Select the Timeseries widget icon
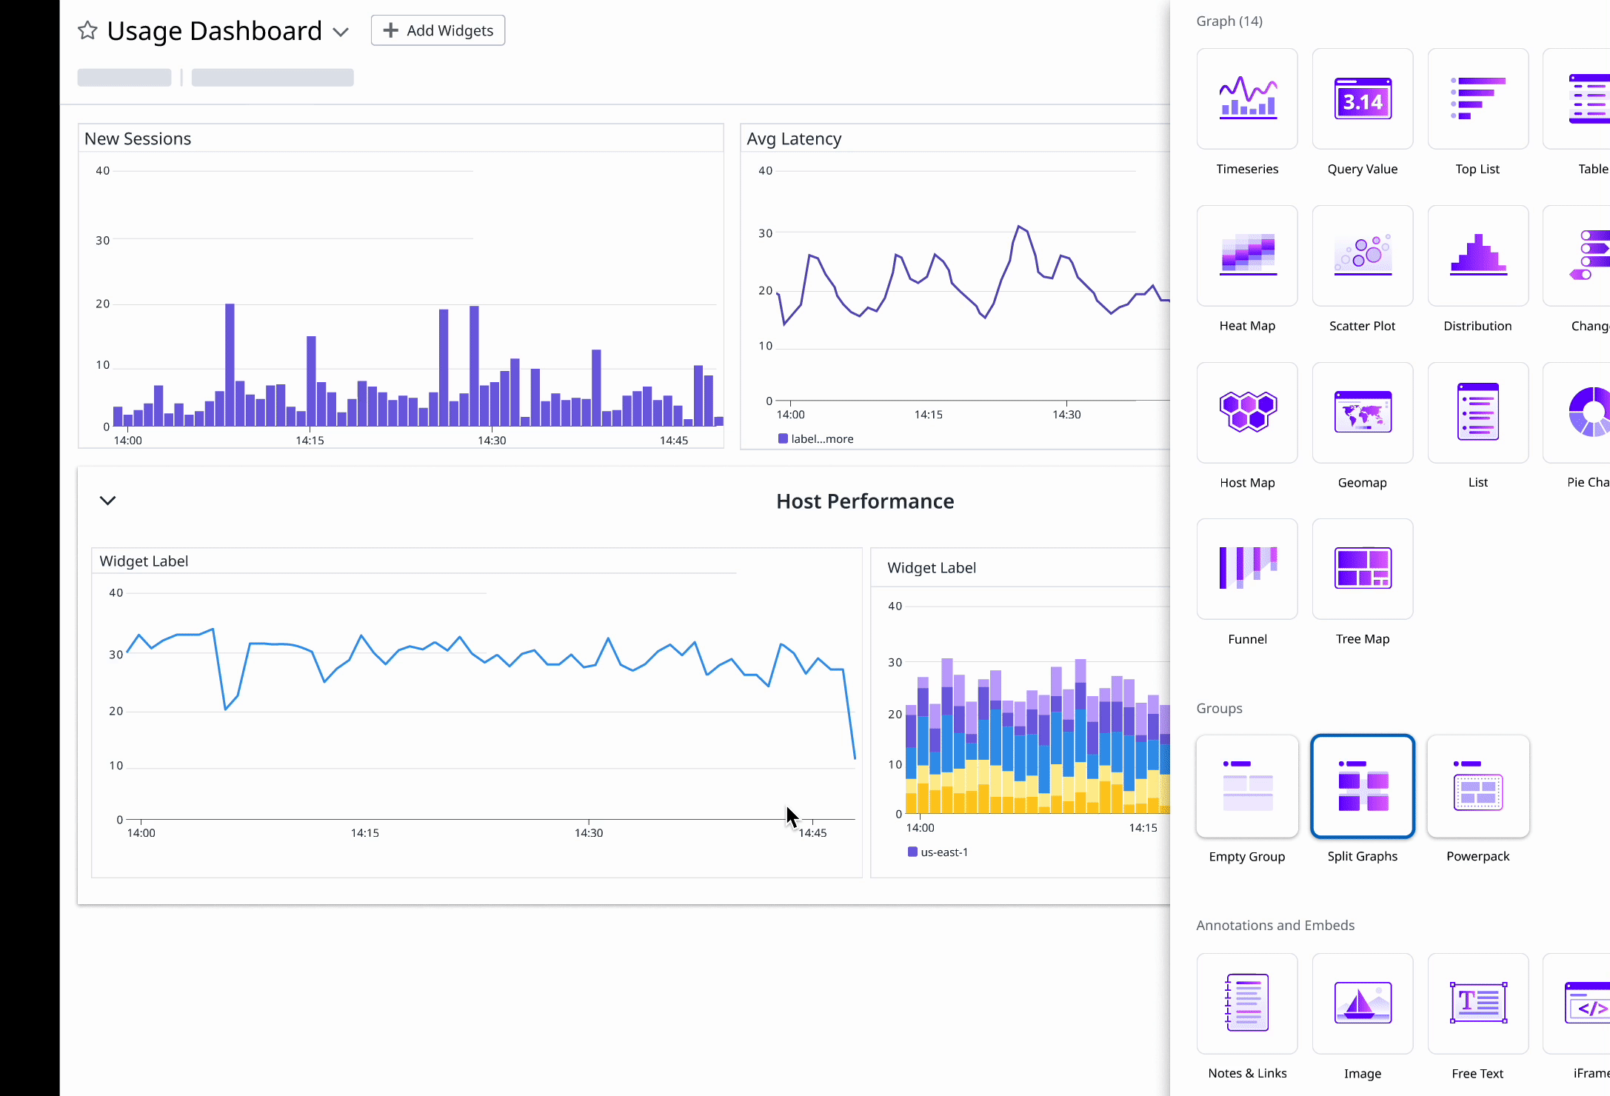The image size is (1610, 1096). tap(1247, 99)
